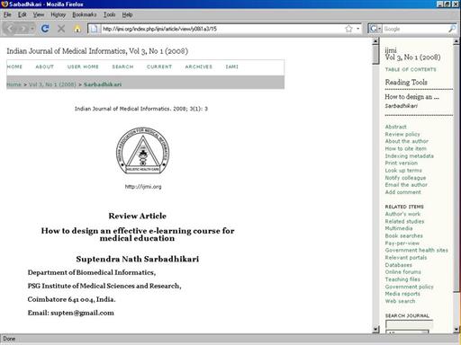Click the page icon beside the URL

tap(94, 29)
